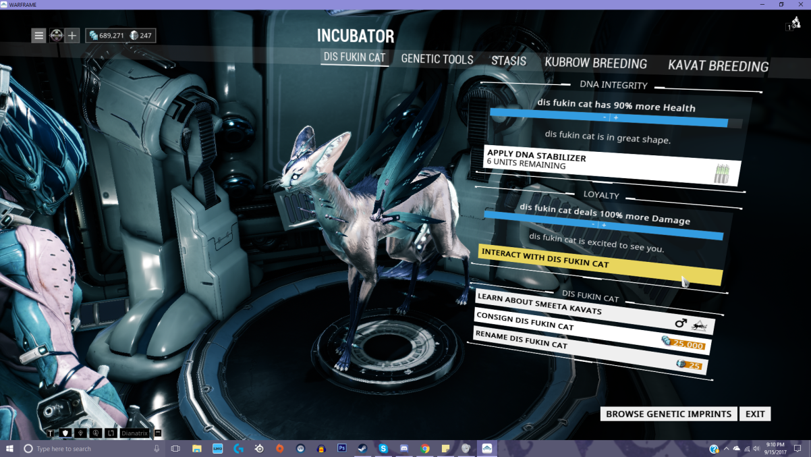
Task: Click the kavat silhouette icon
Action: pos(700,326)
